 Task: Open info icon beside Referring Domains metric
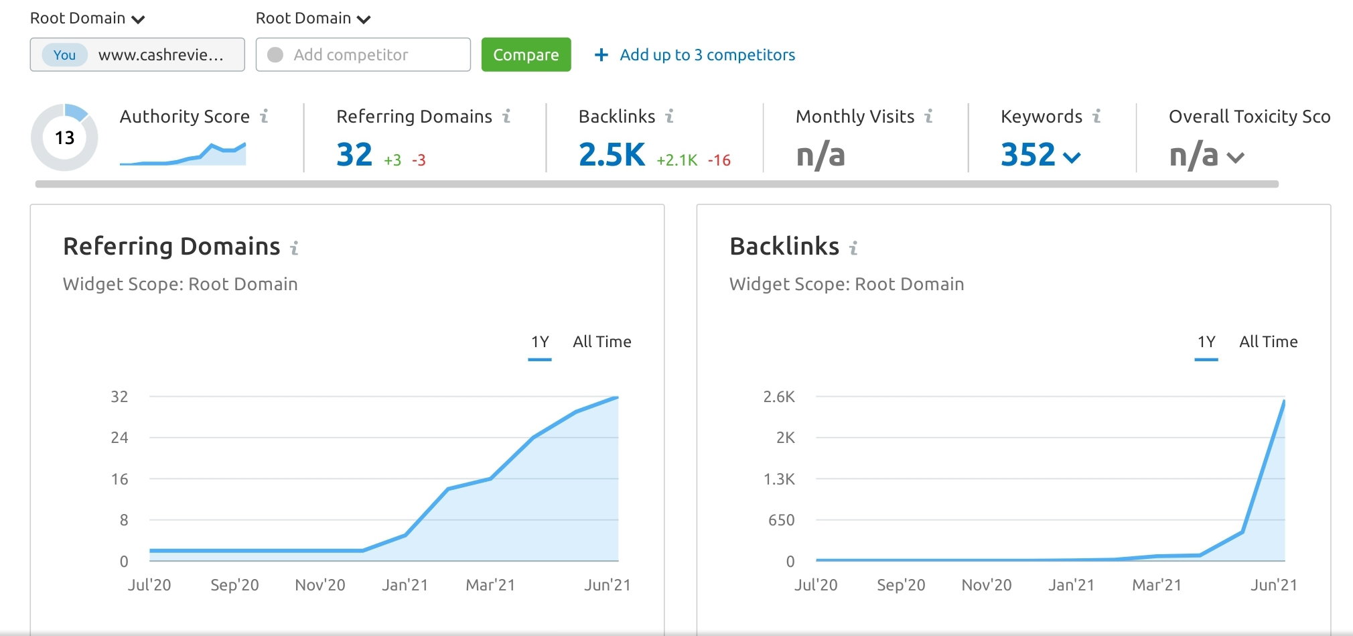[x=506, y=117]
